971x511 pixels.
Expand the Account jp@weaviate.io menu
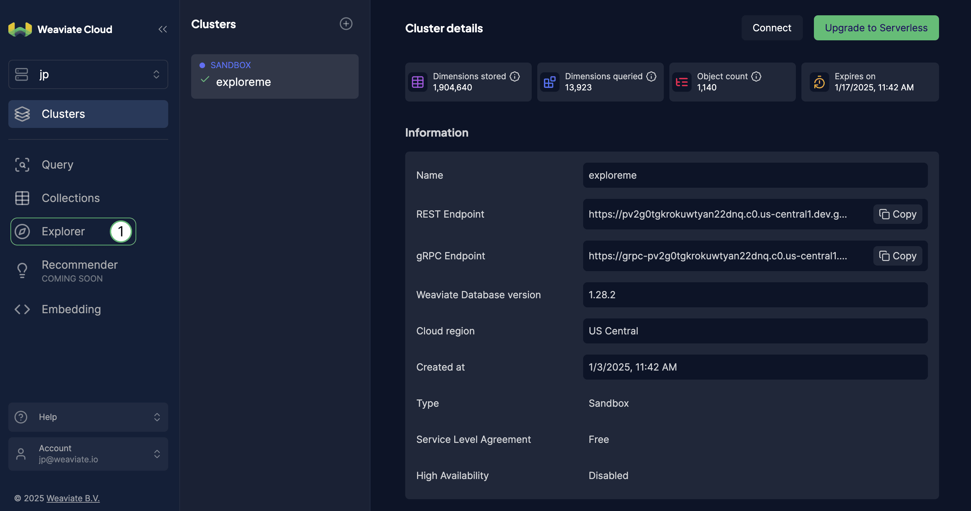coord(88,454)
